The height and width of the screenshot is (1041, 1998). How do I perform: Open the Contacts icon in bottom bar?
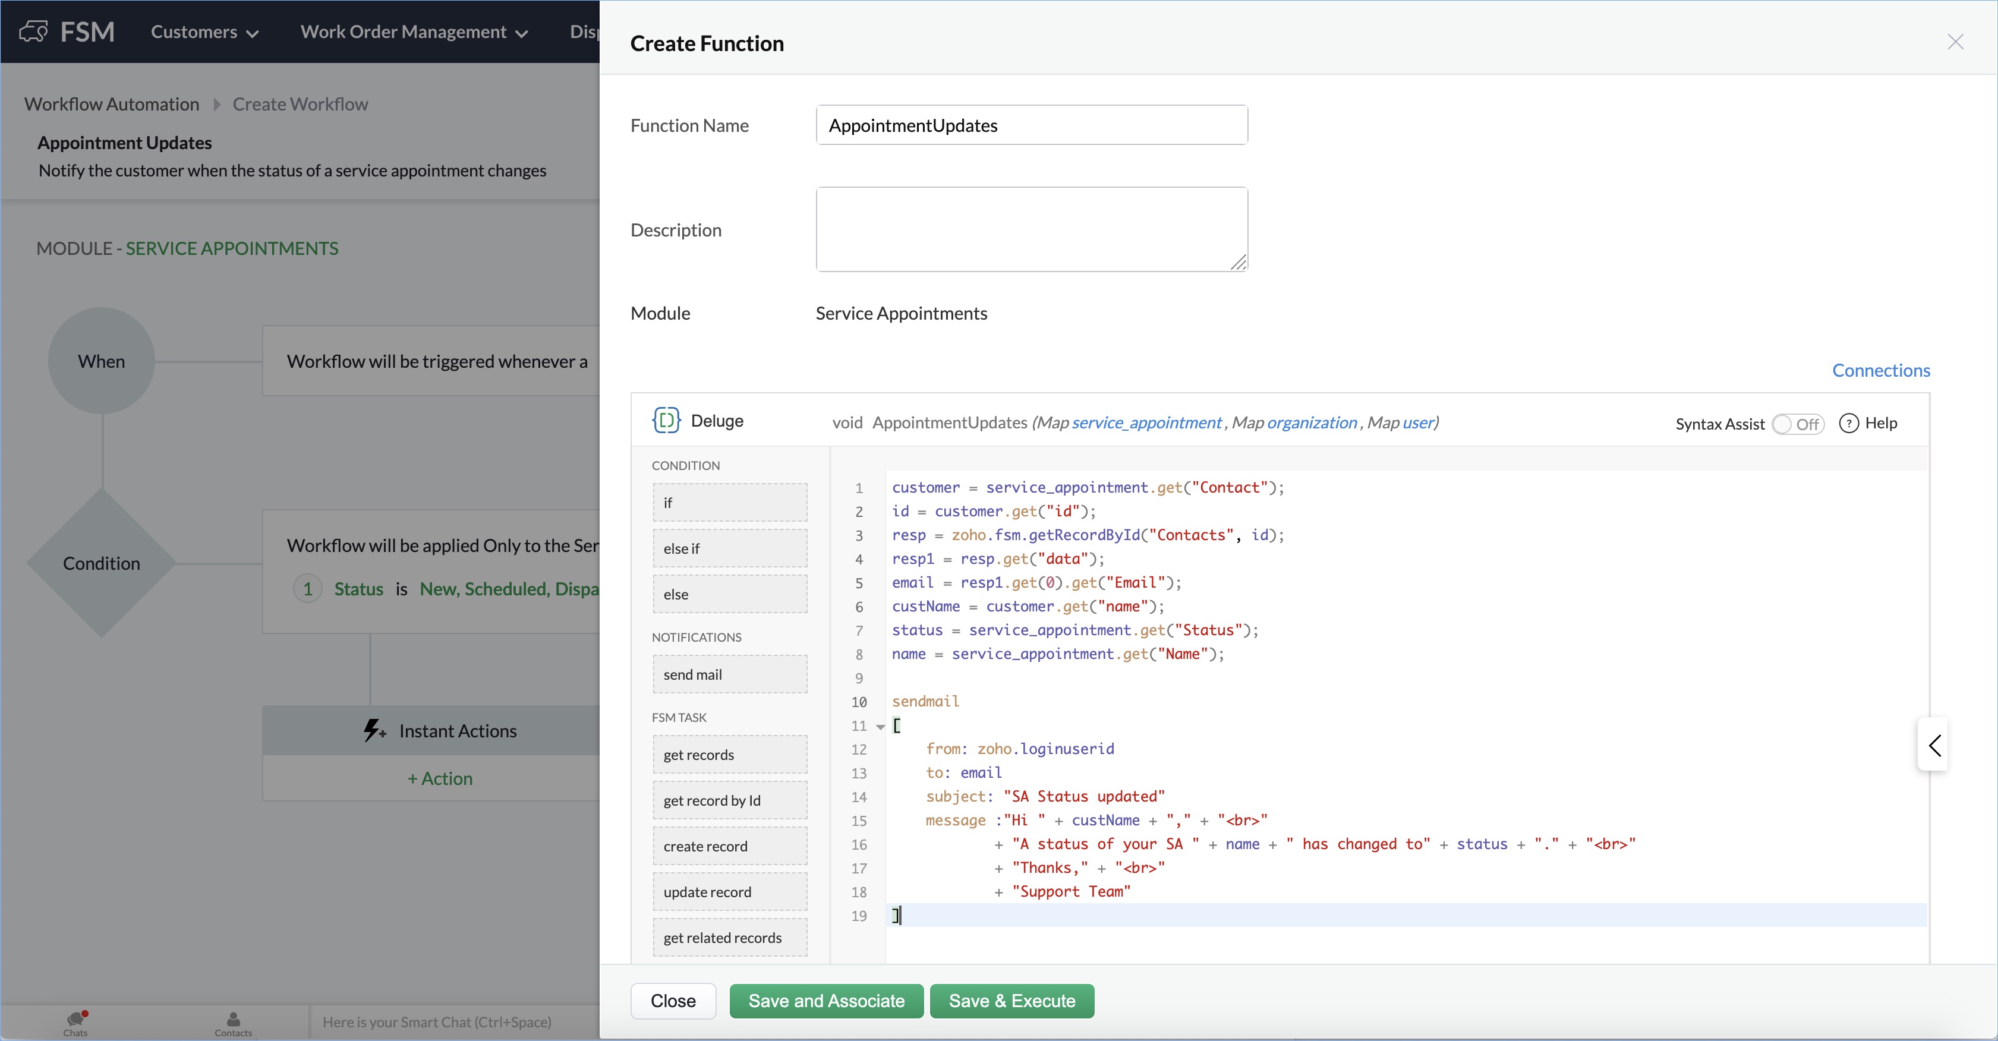[233, 1019]
